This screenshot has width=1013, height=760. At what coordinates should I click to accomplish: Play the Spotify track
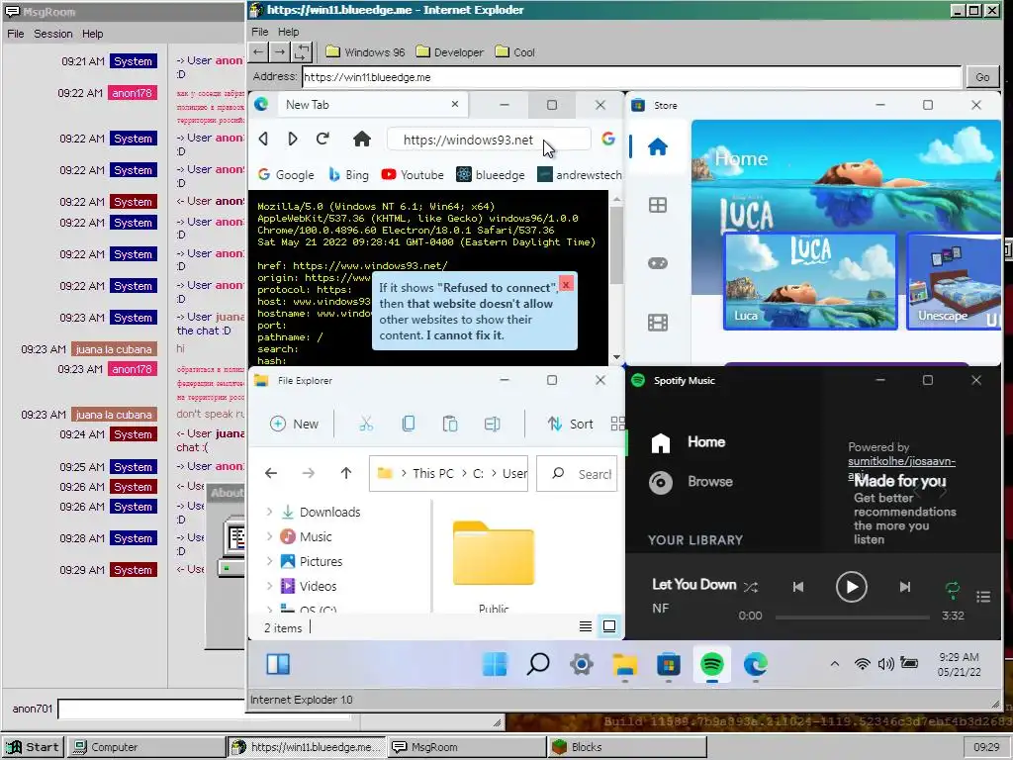(x=851, y=587)
